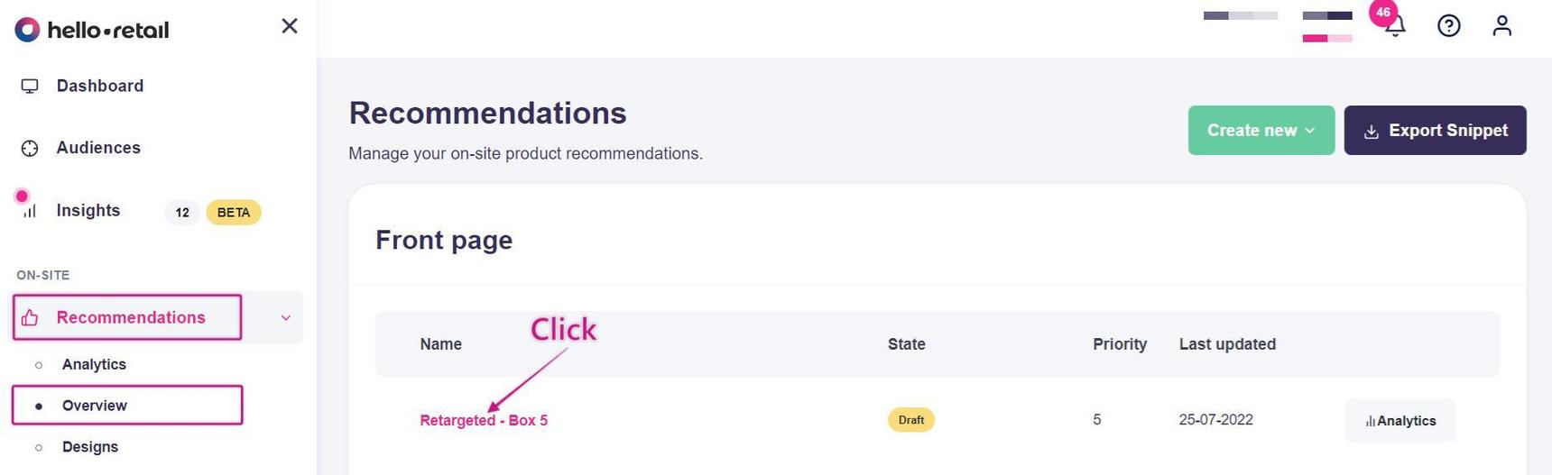Image resolution: width=1552 pixels, height=475 pixels.
Task: Open the Create new dropdown
Action: coord(1261,131)
